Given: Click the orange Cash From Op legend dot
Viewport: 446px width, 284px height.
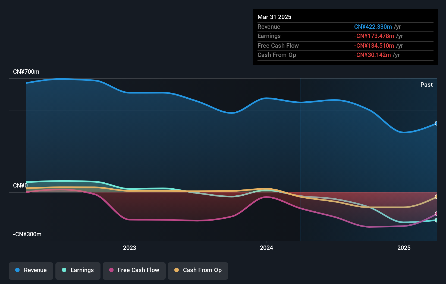Looking at the screenshot, I should pyautogui.click(x=177, y=270).
